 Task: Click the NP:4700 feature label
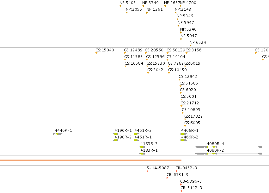click(x=188, y=3)
